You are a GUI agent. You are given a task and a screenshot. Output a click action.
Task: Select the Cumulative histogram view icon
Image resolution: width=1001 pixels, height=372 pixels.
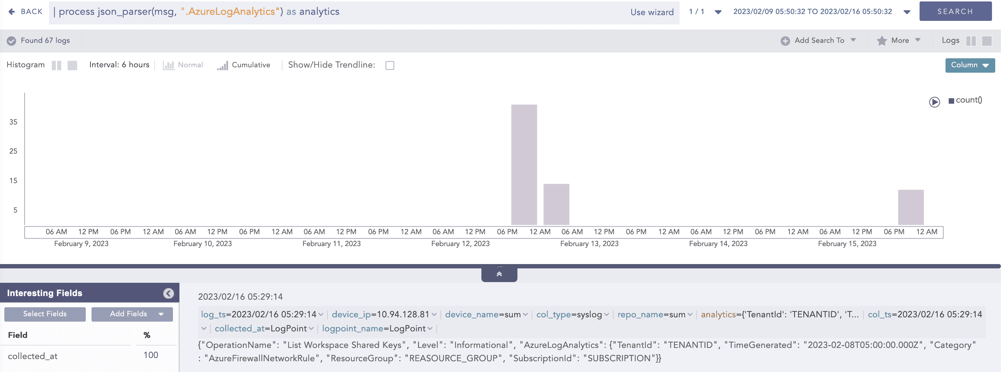[x=222, y=65]
